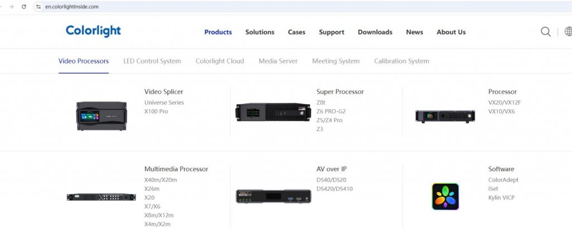Image resolution: width=572 pixels, height=233 pixels.
Task: Open the Multimedia Processor heading
Action: coord(176,169)
